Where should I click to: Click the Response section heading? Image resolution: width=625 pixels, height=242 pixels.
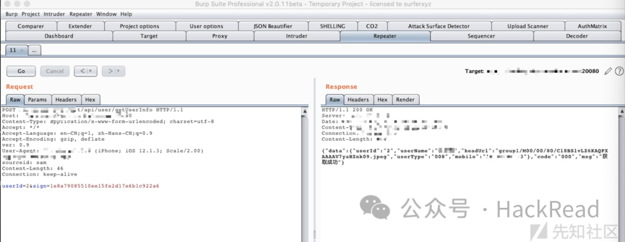(x=341, y=86)
